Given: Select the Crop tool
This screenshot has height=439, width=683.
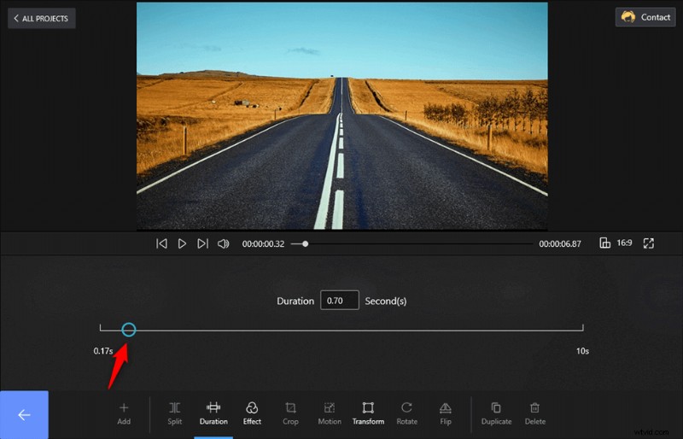Looking at the screenshot, I should click(x=290, y=413).
